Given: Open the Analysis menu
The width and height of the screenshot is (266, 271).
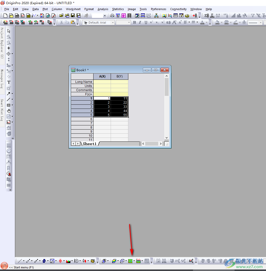Looking at the screenshot, I should pos(103,9).
